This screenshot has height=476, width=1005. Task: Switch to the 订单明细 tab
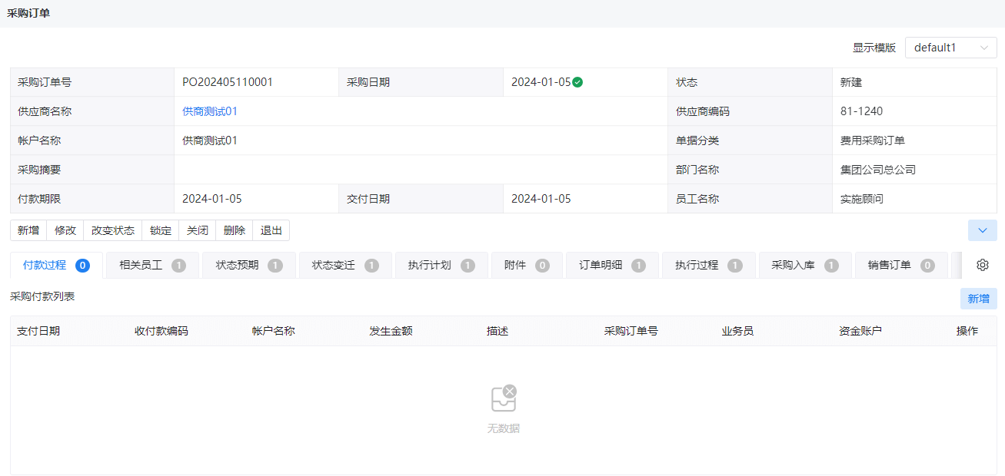[613, 265]
